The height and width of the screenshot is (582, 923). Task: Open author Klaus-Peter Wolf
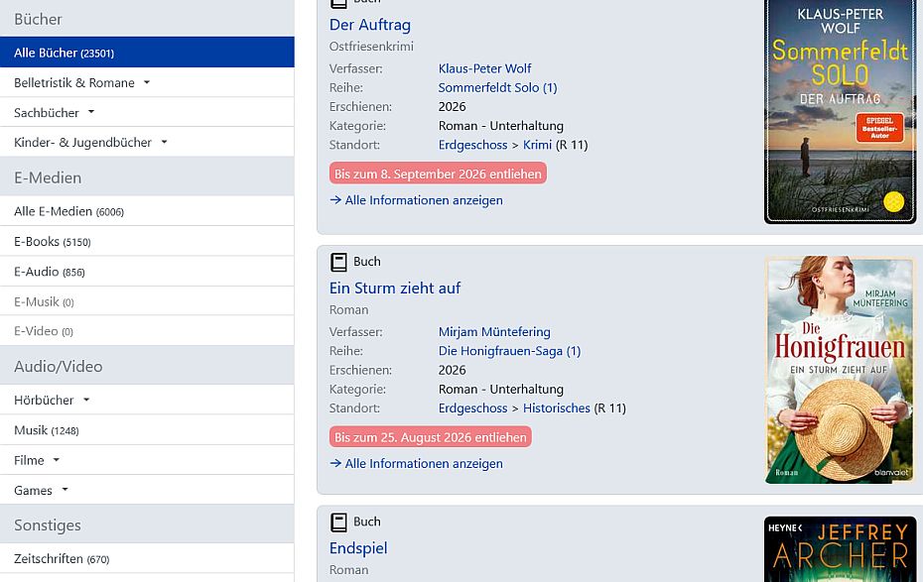coord(484,68)
